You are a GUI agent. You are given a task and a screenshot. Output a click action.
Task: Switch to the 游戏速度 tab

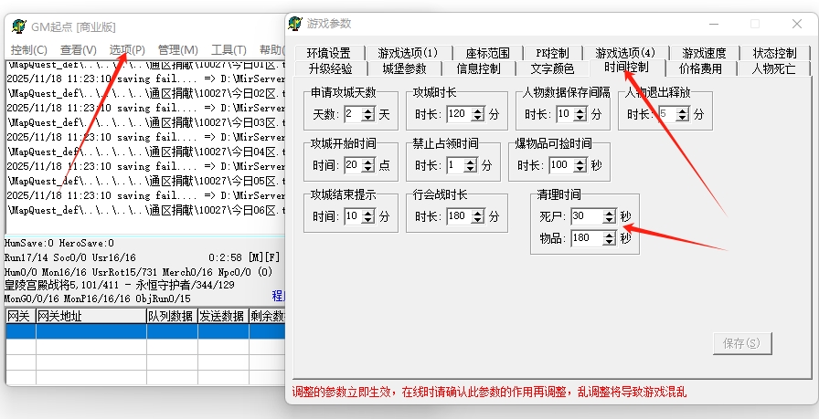(x=704, y=53)
